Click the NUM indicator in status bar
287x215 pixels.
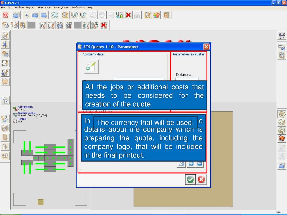click(279, 212)
